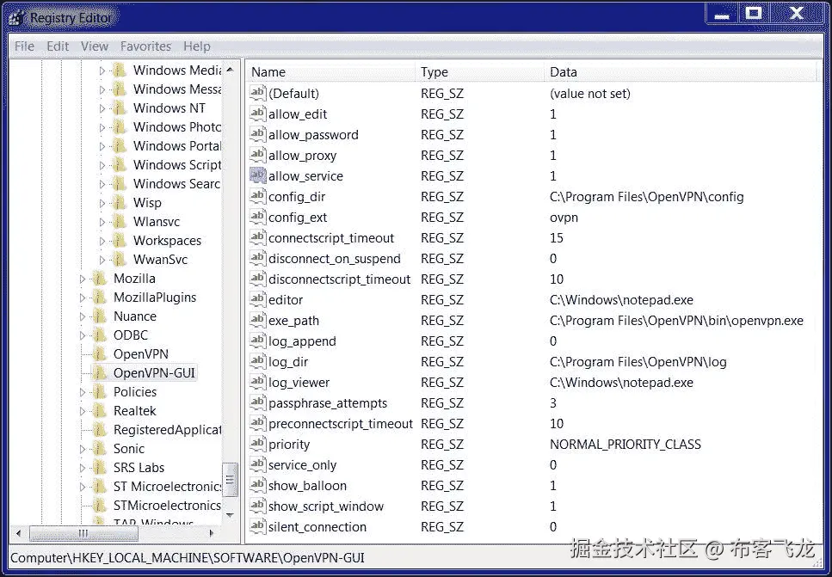Select the disconnectscript_timeout value name
Image resolution: width=832 pixels, height=577 pixels.
pyautogui.click(x=339, y=279)
